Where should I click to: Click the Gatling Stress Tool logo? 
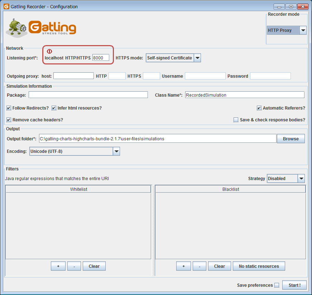click(x=41, y=28)
